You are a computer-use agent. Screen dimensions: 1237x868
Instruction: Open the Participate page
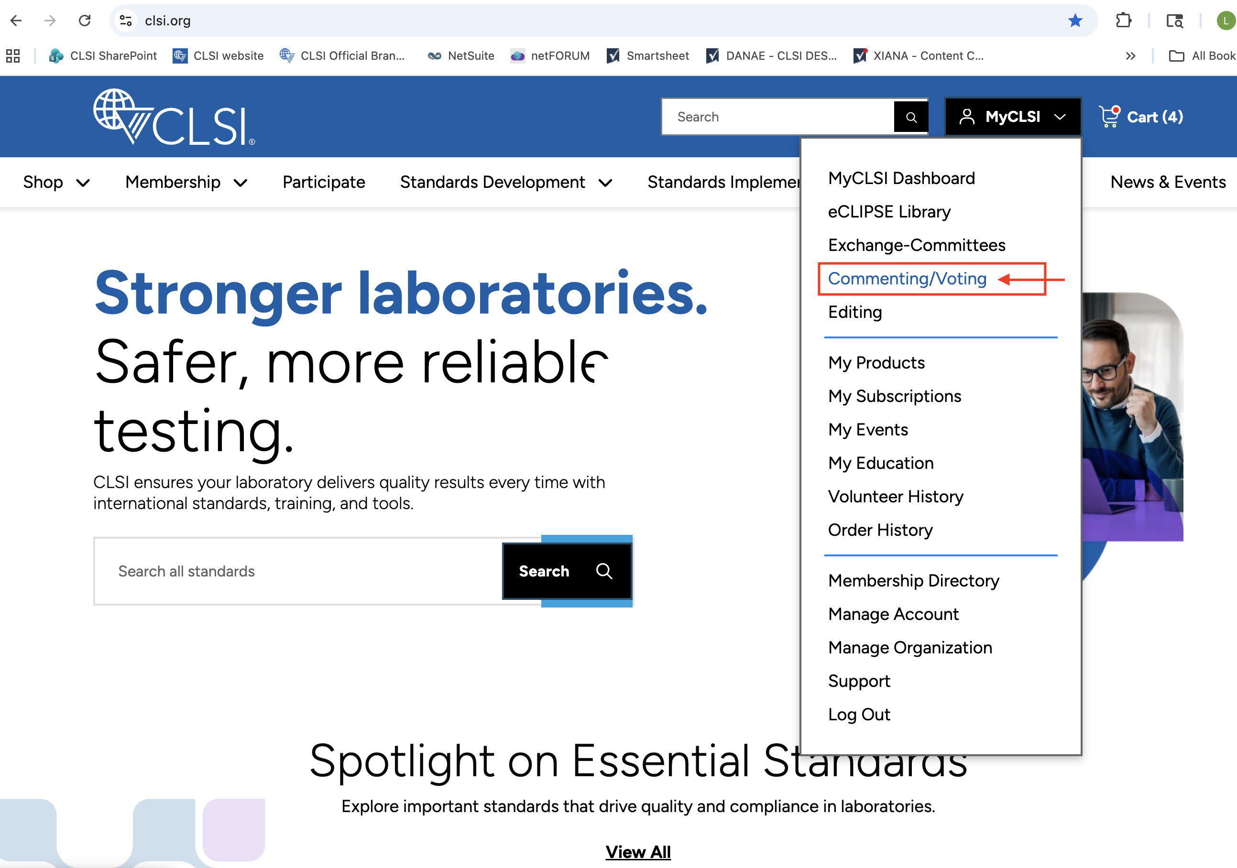point(323,182)
